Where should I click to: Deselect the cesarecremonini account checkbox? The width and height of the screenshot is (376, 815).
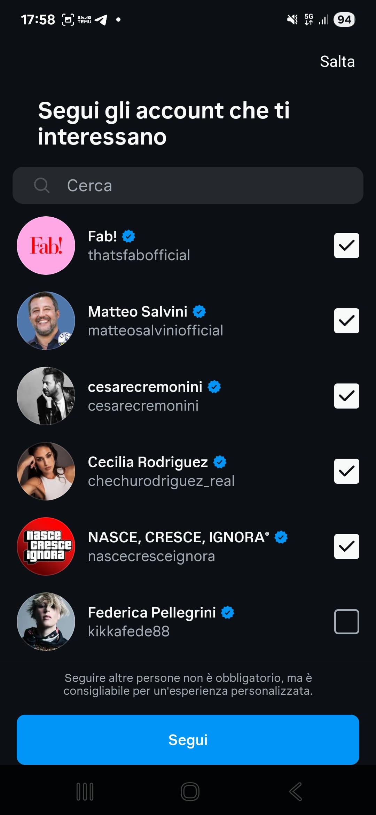tap(346, 396)
